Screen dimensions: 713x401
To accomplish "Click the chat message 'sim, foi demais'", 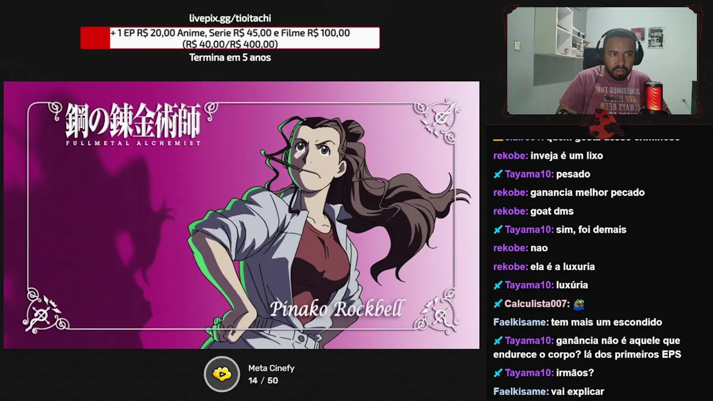I will point(591,229).
